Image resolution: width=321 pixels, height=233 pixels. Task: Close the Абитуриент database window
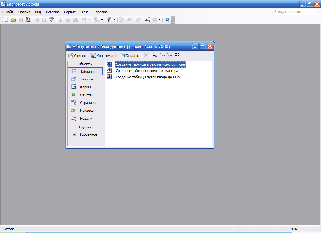210,46
